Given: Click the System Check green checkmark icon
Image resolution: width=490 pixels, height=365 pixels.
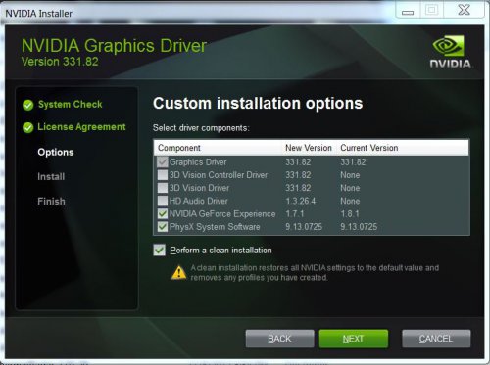Looking at the screenshot, I should pos(28,105).
